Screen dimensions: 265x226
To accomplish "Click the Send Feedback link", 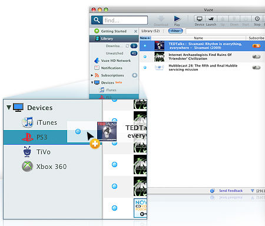I will [x=231, y=191].
